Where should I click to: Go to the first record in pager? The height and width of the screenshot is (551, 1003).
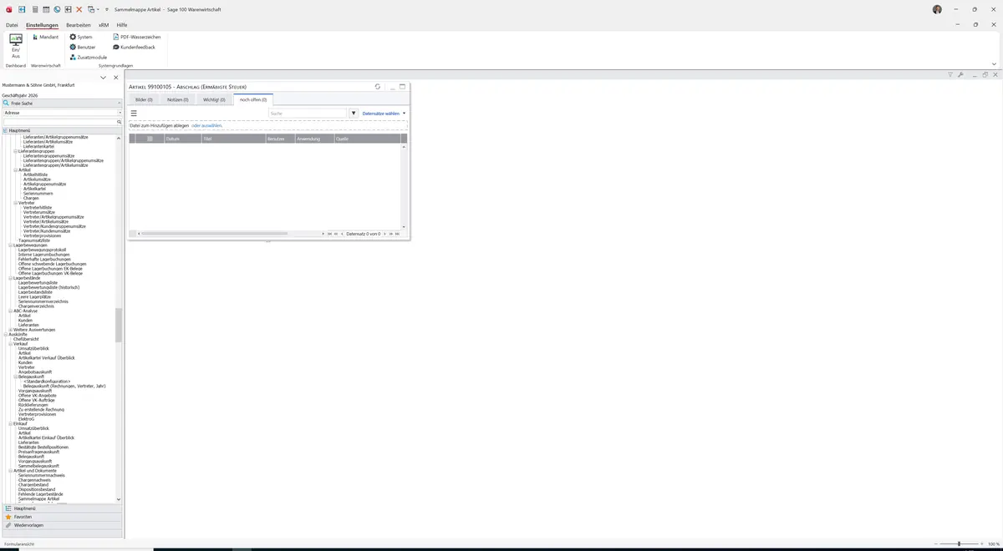(330, 234)
